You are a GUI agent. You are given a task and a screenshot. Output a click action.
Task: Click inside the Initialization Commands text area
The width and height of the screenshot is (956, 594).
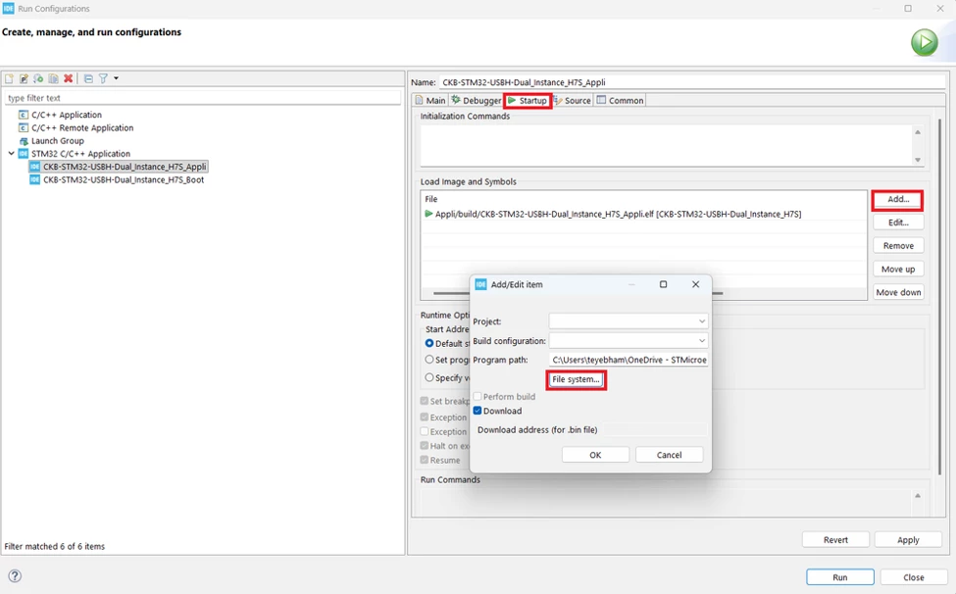[666, 145]
